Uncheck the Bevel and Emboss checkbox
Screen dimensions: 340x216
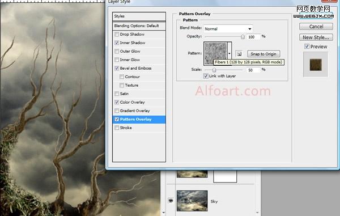pyautogui.click(x=117, y=68)
